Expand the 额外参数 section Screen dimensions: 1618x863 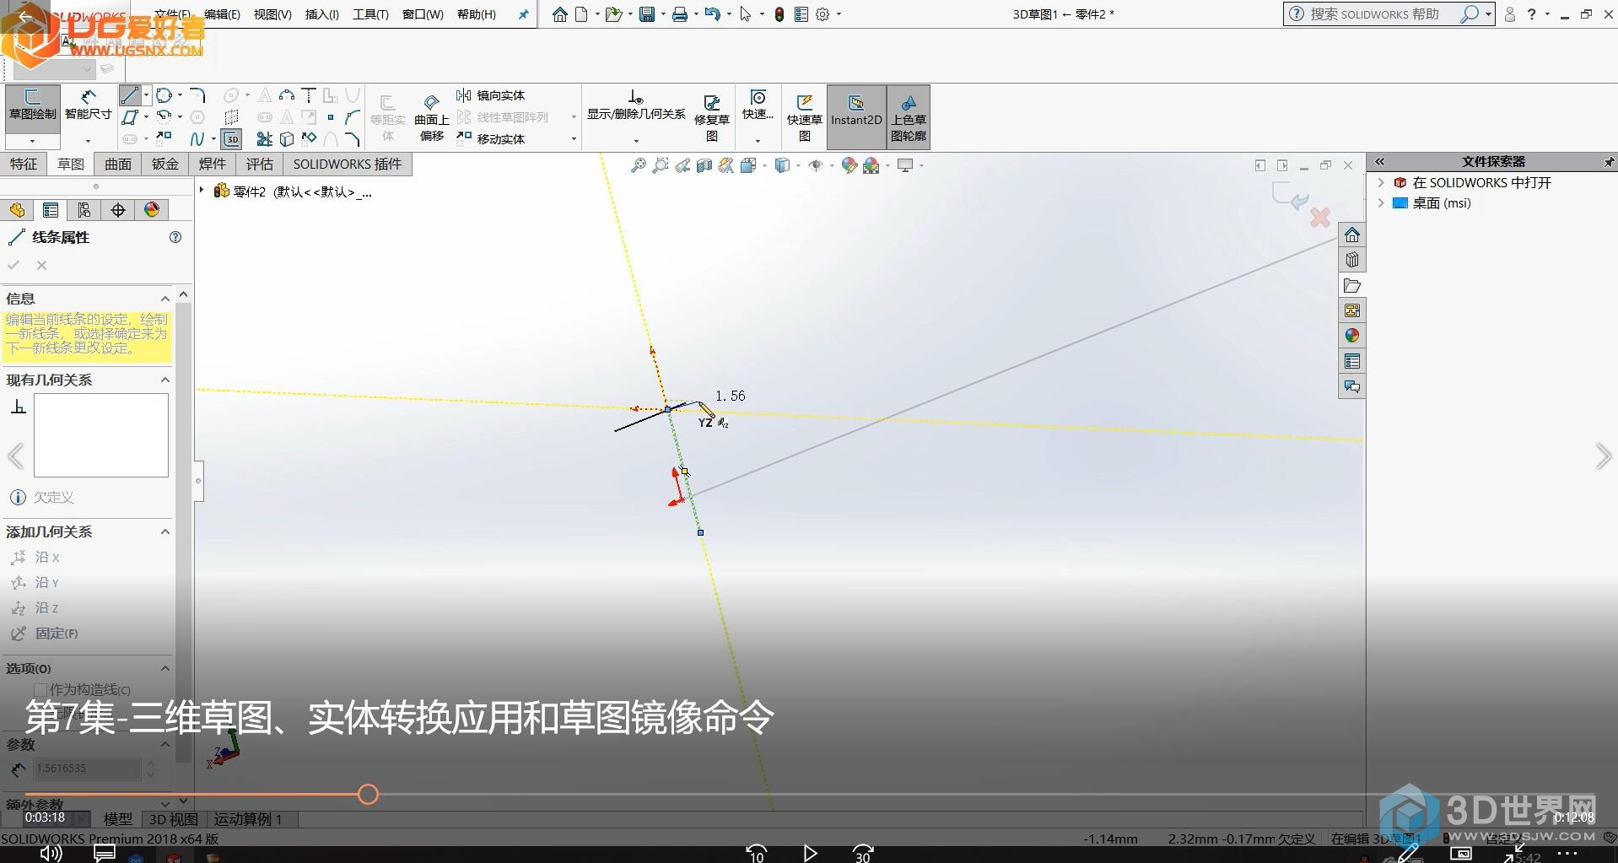[165, 804]
